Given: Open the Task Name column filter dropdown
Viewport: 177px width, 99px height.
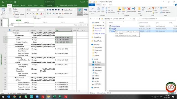Looking at the screenshot, I should (x=29, y=31).
